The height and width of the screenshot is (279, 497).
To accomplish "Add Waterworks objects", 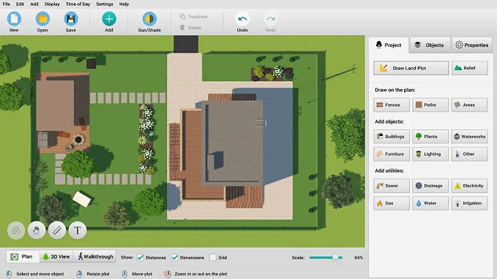I will pyautogui.click(x=469, y=137).
